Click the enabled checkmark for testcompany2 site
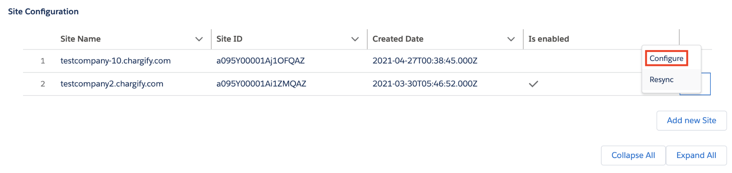 coord(534,84)
